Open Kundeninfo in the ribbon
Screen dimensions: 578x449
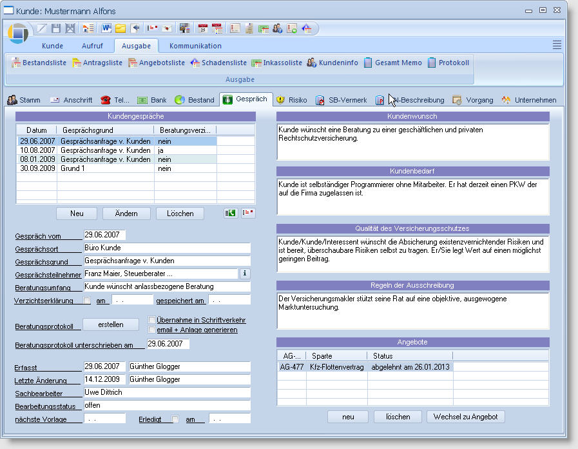tap(332, 63)
